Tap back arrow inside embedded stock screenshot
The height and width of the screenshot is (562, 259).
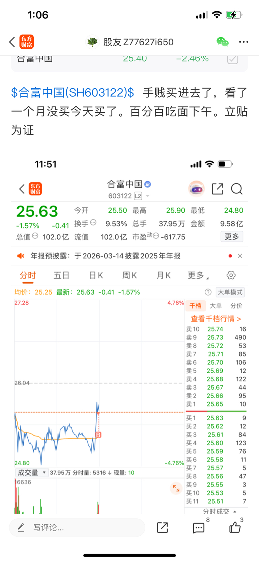(22, 189)
